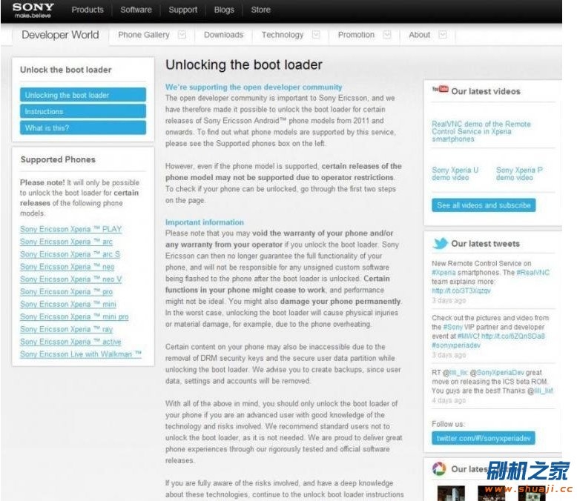Open the http://t.co/3T3Xqzqv tweet link

tap(461, 291)
